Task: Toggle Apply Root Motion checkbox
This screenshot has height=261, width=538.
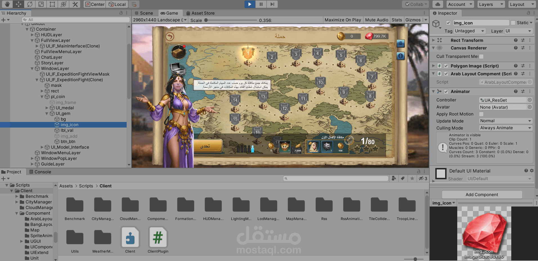Action: click(x=481, y=114)
